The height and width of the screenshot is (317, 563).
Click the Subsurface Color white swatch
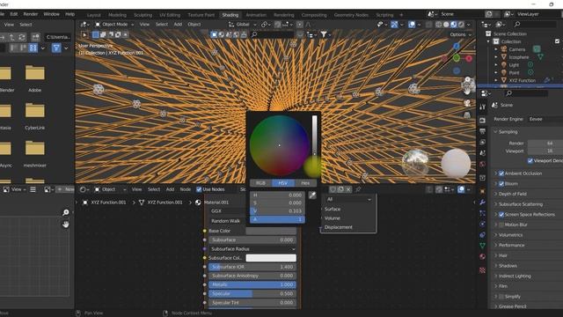point(271,258)
